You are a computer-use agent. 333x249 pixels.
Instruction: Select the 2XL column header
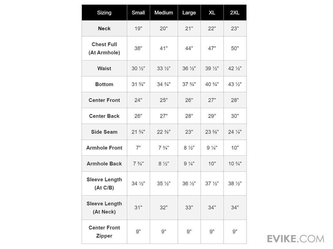235,13
